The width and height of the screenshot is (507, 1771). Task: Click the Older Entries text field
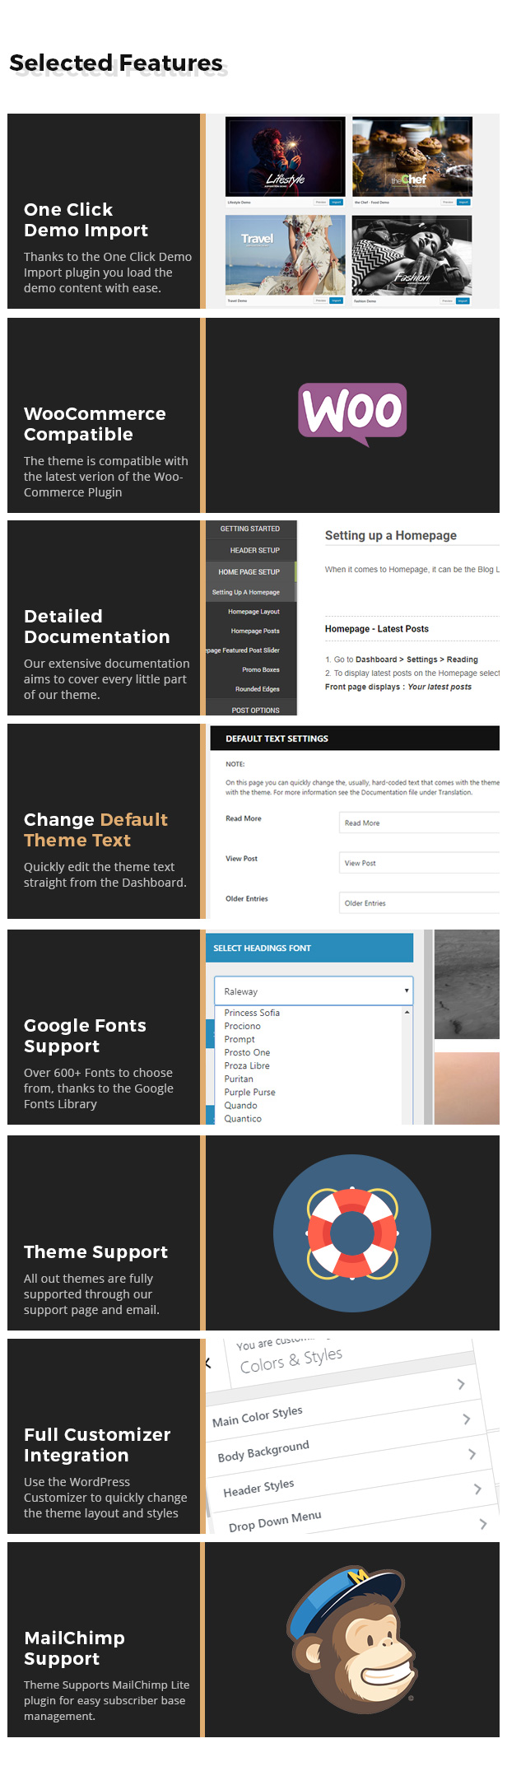pos(419,903)
